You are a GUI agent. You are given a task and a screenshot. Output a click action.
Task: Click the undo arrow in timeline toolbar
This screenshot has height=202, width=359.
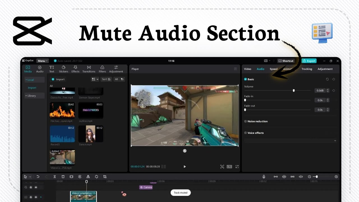(x=38, y=177)
